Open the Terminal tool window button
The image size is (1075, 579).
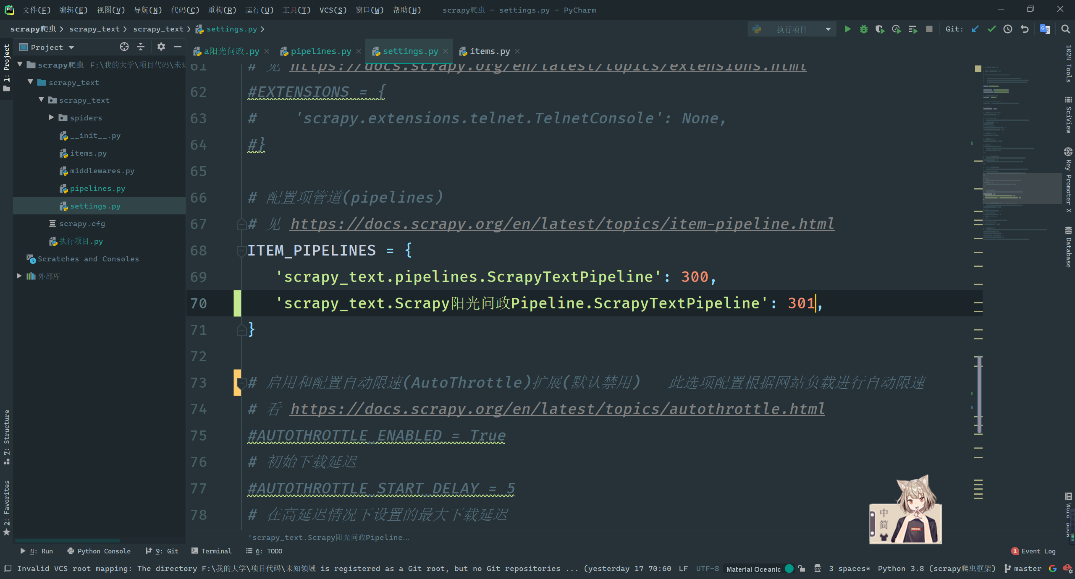coord(211,551)
